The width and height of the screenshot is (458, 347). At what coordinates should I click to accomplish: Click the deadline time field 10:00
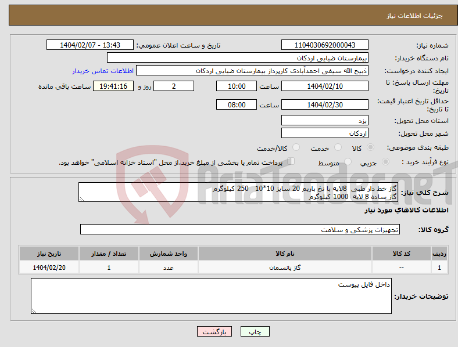coord(237,86)
